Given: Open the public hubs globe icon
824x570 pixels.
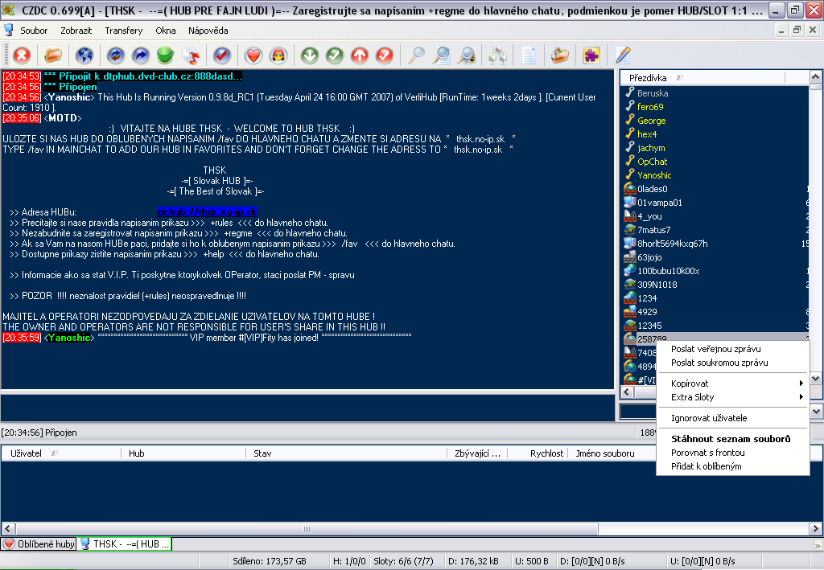Looking at the screenshot, I should (84, 55).
